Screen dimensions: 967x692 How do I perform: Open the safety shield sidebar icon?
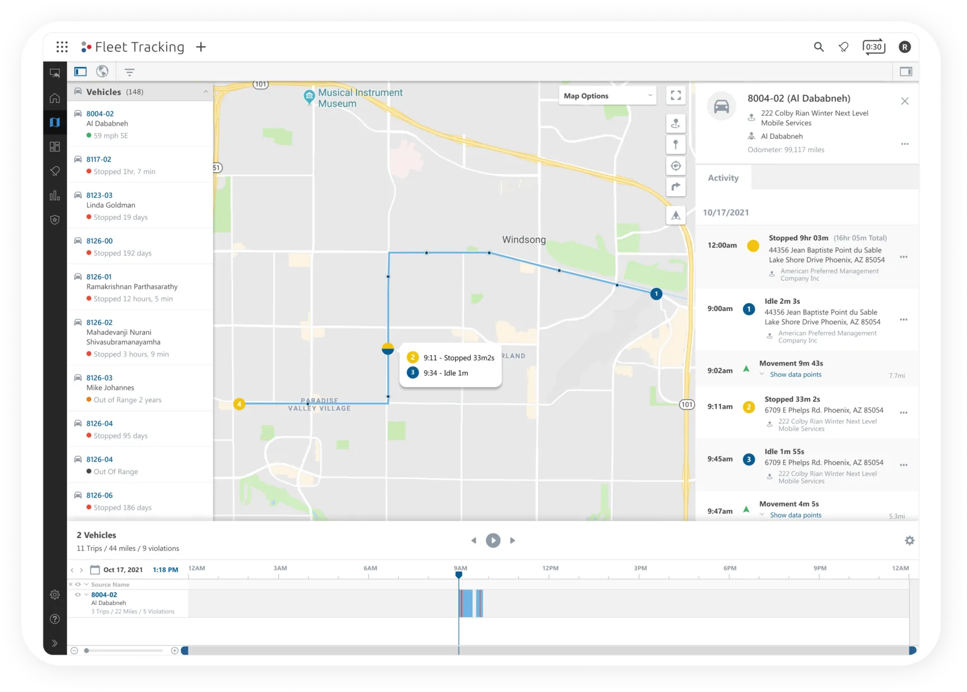coord(55,220)
